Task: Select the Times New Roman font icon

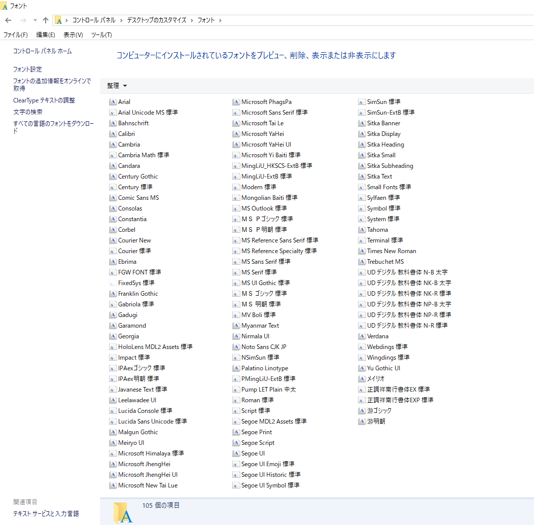Action: pos(362,251)
